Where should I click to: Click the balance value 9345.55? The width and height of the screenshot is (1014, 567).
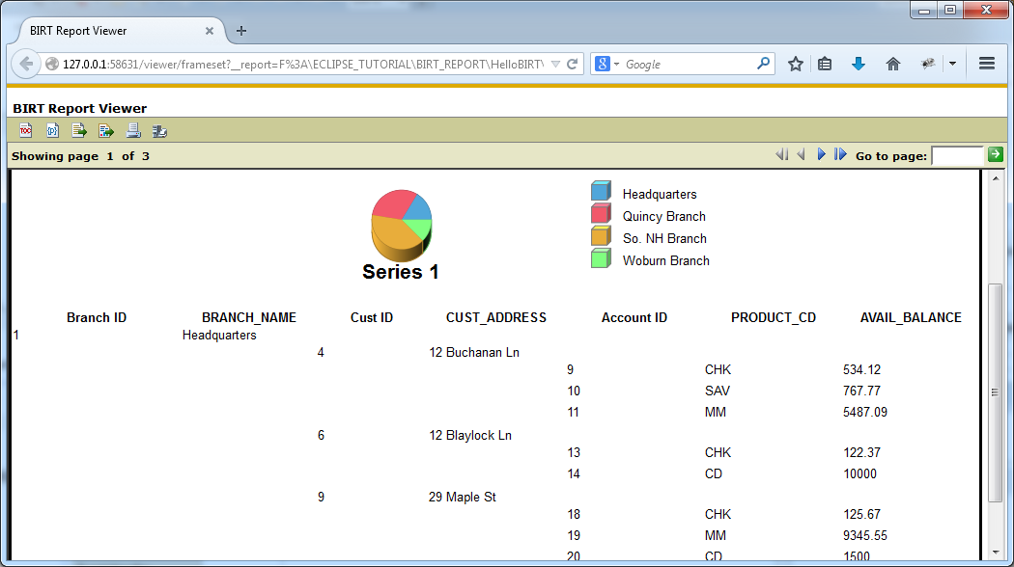click(864, 535)
